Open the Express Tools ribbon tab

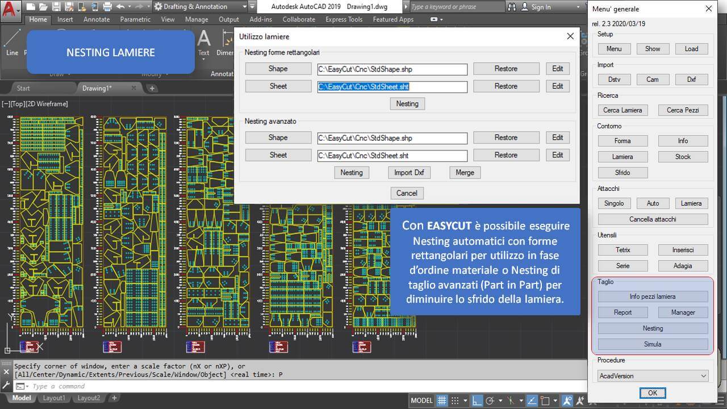[x=344, y=19]
